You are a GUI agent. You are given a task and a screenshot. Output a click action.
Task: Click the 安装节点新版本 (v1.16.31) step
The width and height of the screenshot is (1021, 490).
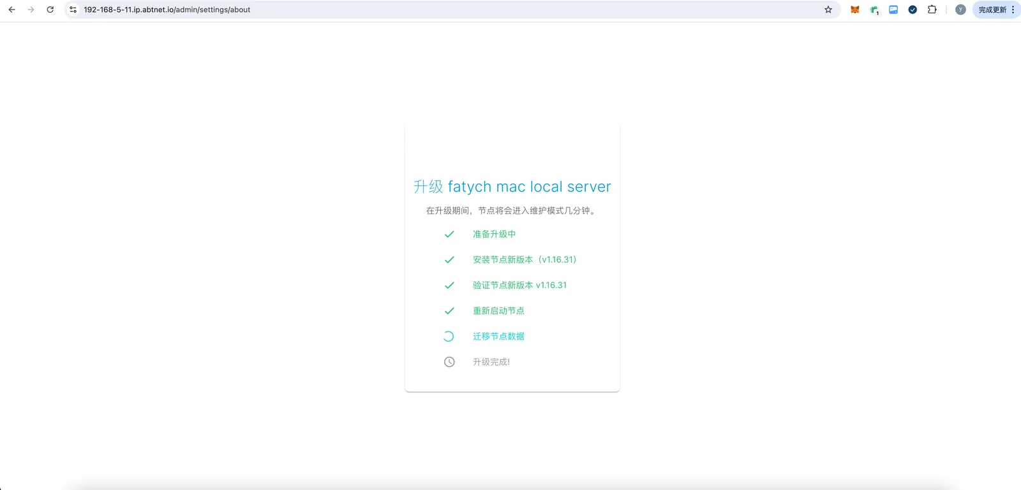point(525,260)
